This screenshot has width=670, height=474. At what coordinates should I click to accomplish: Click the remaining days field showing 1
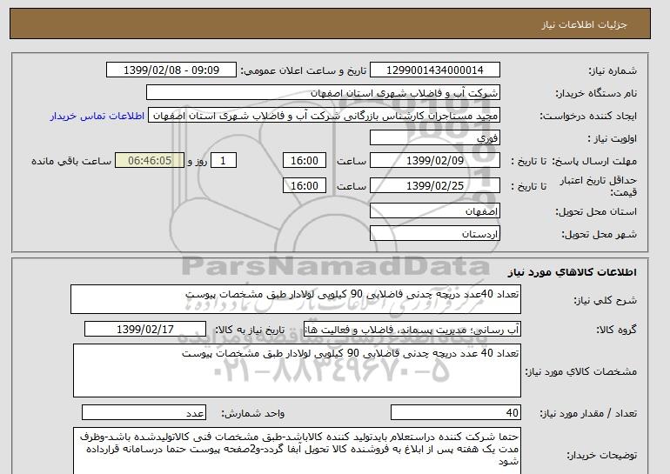(224, 161)
